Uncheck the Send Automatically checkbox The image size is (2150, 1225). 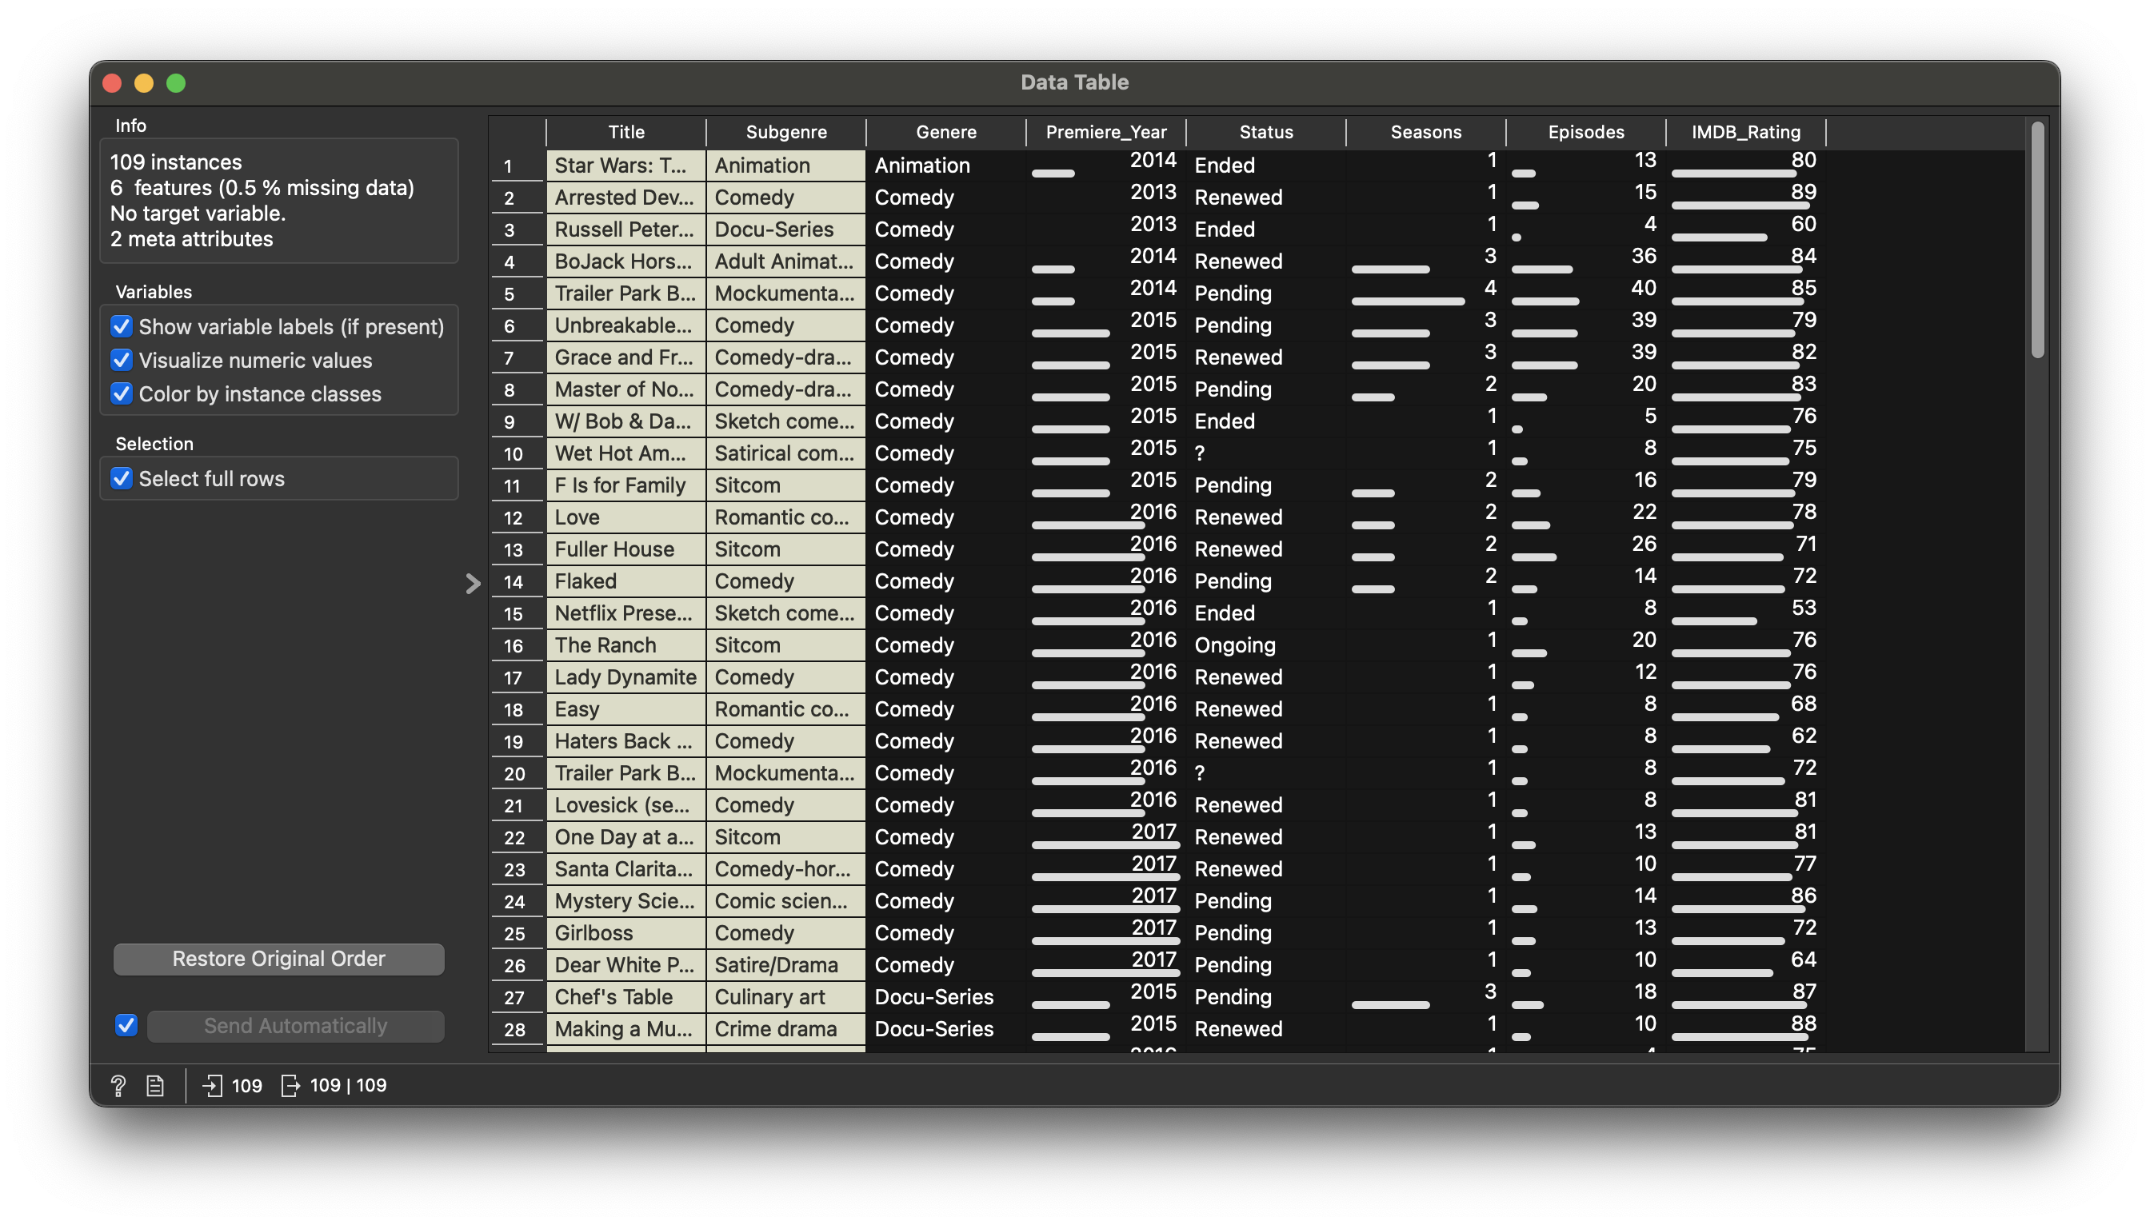click(126, 1025)
